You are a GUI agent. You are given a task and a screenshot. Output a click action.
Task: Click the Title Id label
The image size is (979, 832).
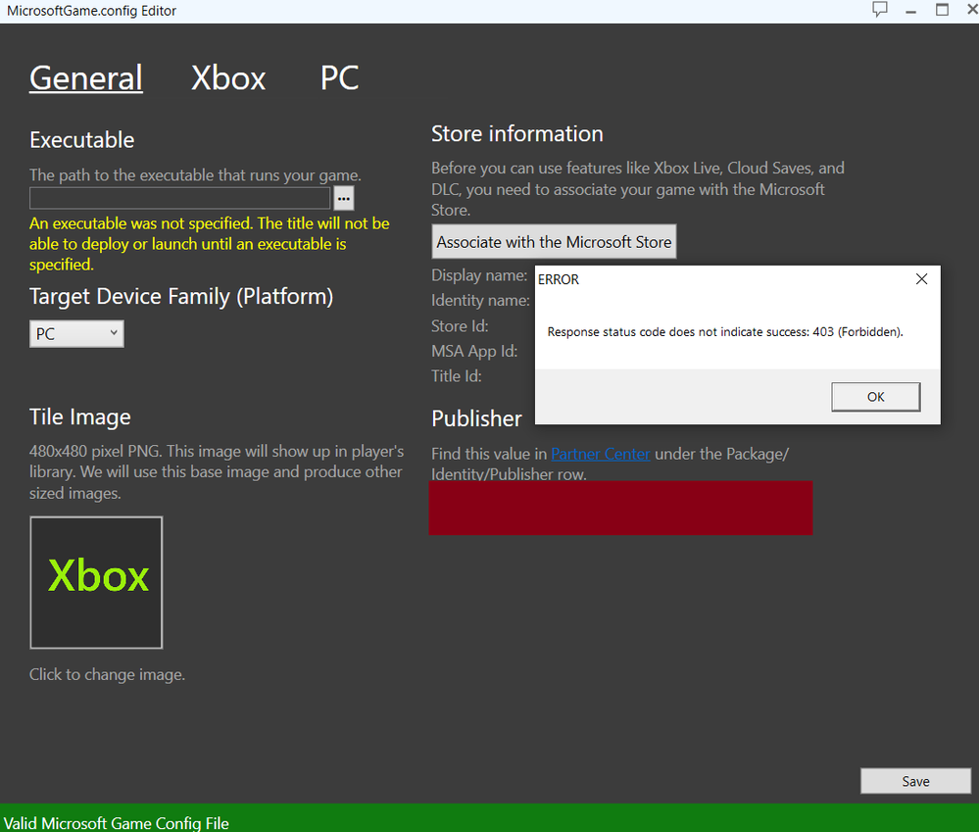(457, 375)
